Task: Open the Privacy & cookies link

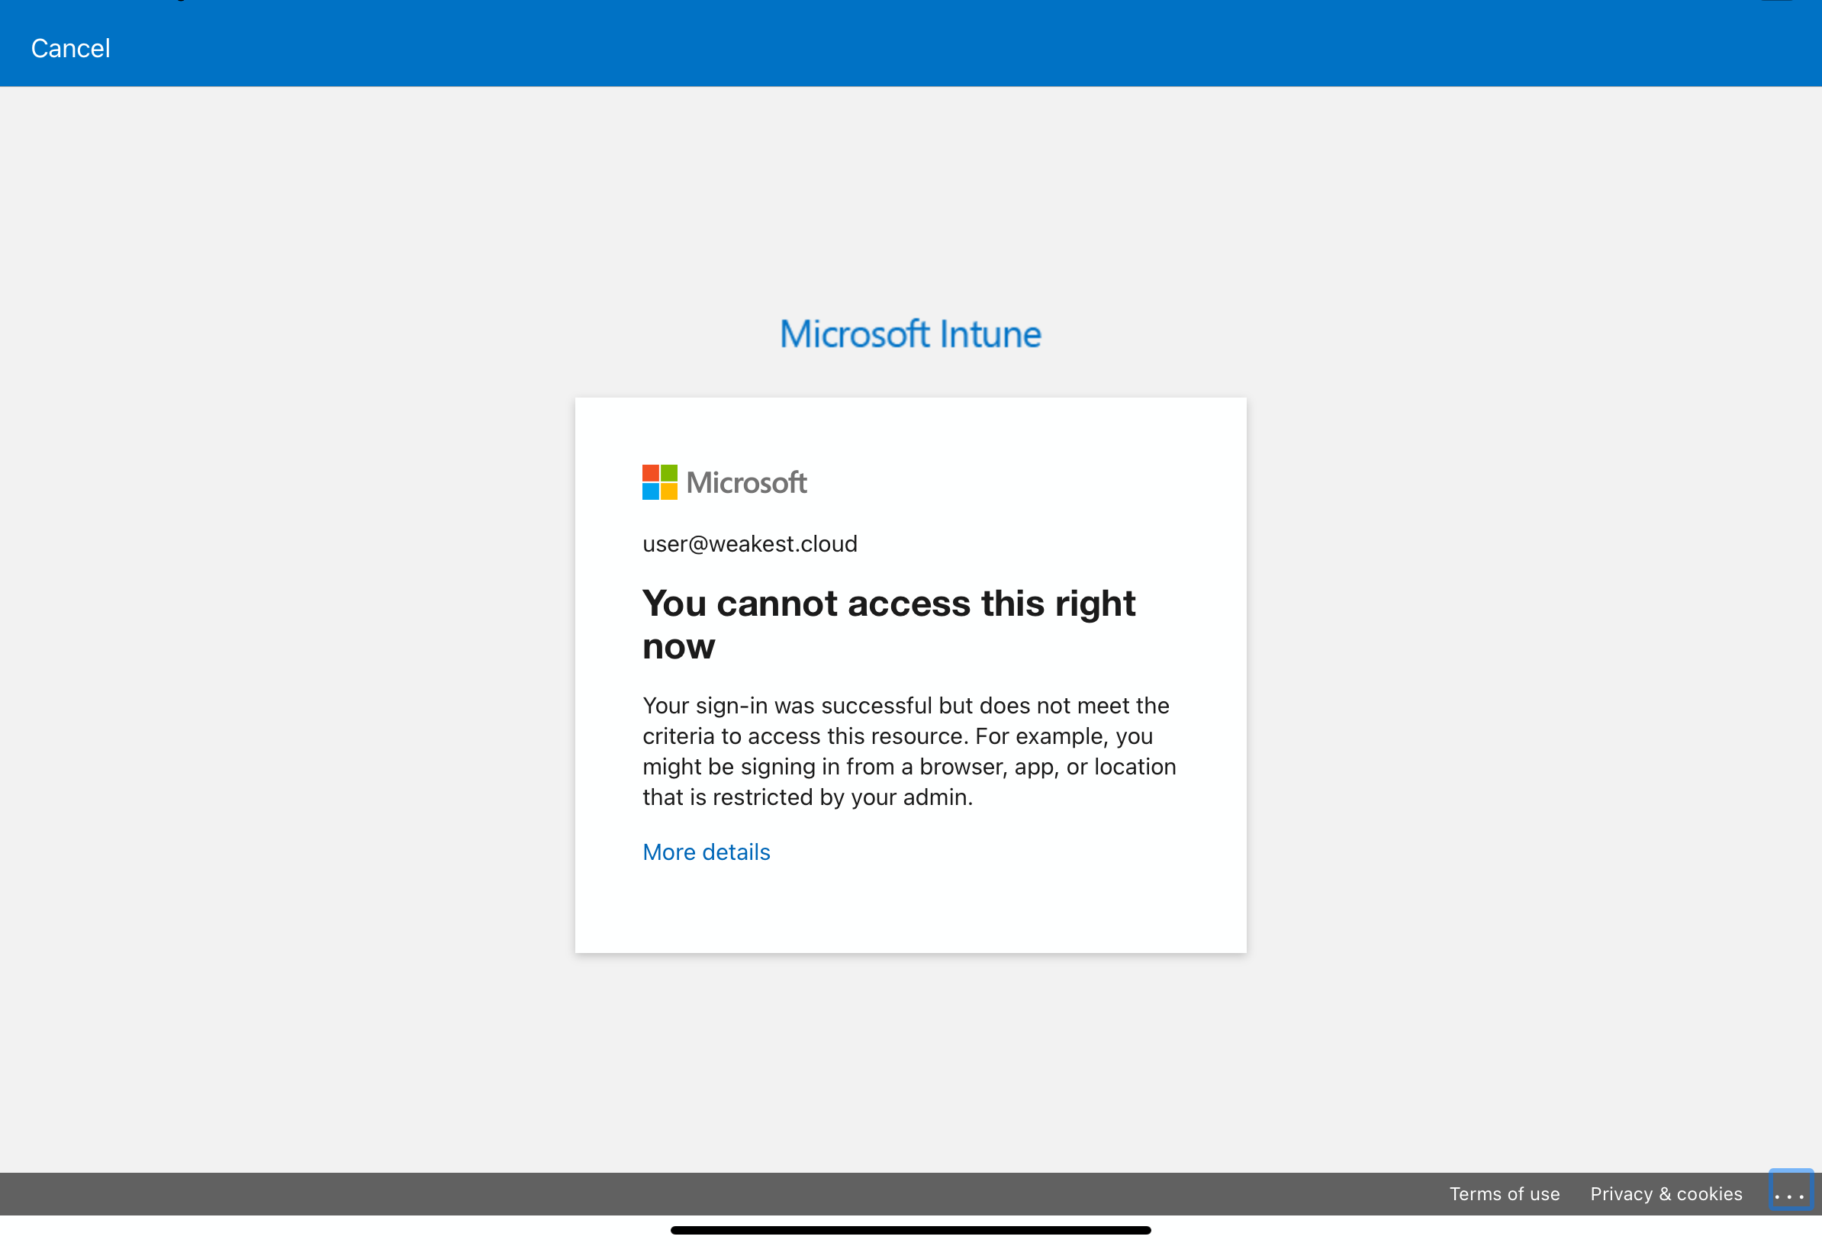Action: (x=1666, y=1194)
